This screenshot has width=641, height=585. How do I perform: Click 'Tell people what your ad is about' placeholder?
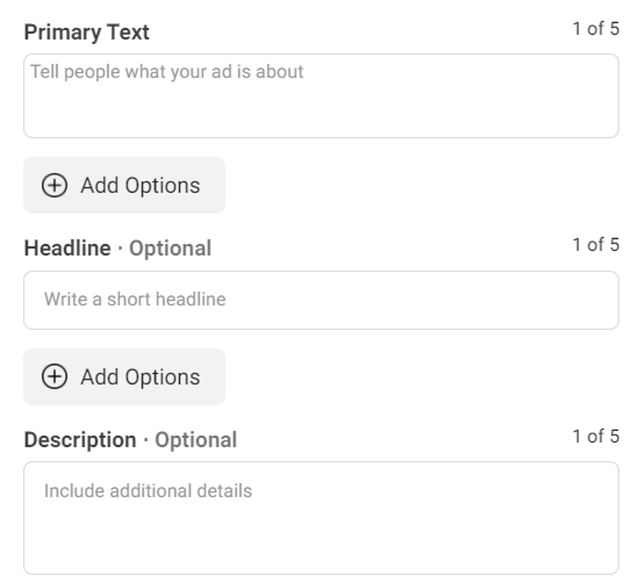click(167, 72)
